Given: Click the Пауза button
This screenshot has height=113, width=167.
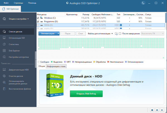Looking at the screenshot, I should [x=68, y=34].
